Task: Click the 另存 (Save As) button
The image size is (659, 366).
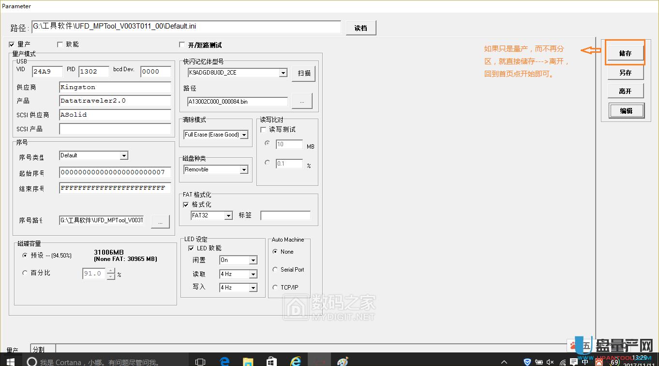Action: [x=626, y=73]
